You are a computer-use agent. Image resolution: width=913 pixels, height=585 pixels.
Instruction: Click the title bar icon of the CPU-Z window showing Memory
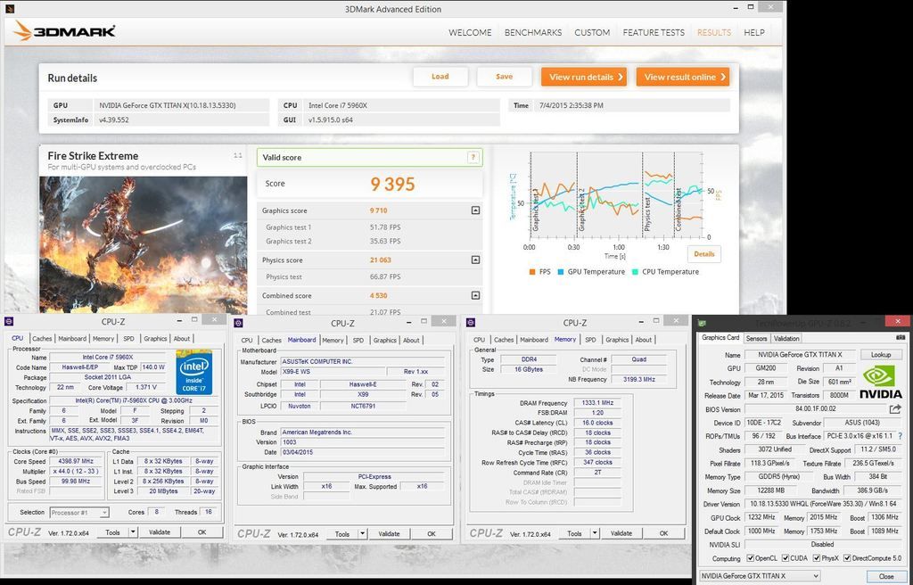pyautogui.click(x=471, y=322)
